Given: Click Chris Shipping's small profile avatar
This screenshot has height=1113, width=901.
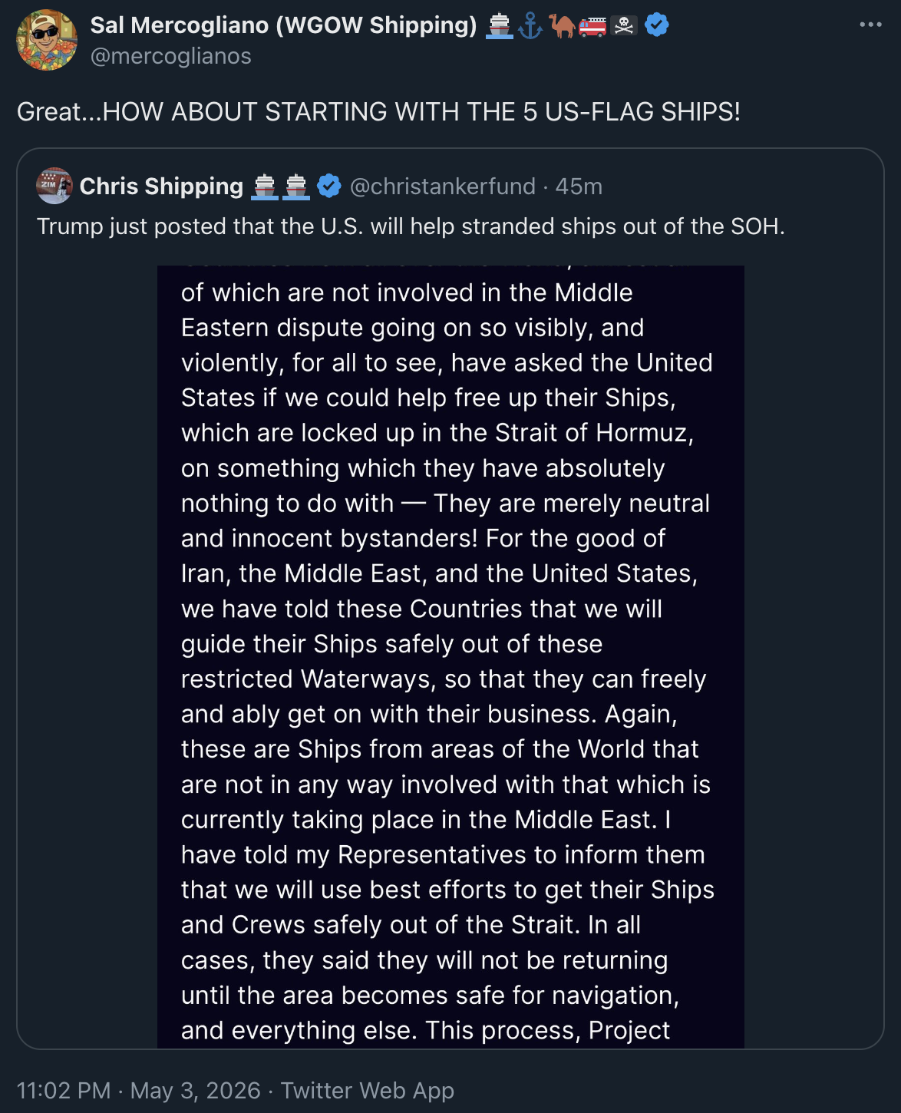Looking at the screenshot, I should (x=54, y=186).
